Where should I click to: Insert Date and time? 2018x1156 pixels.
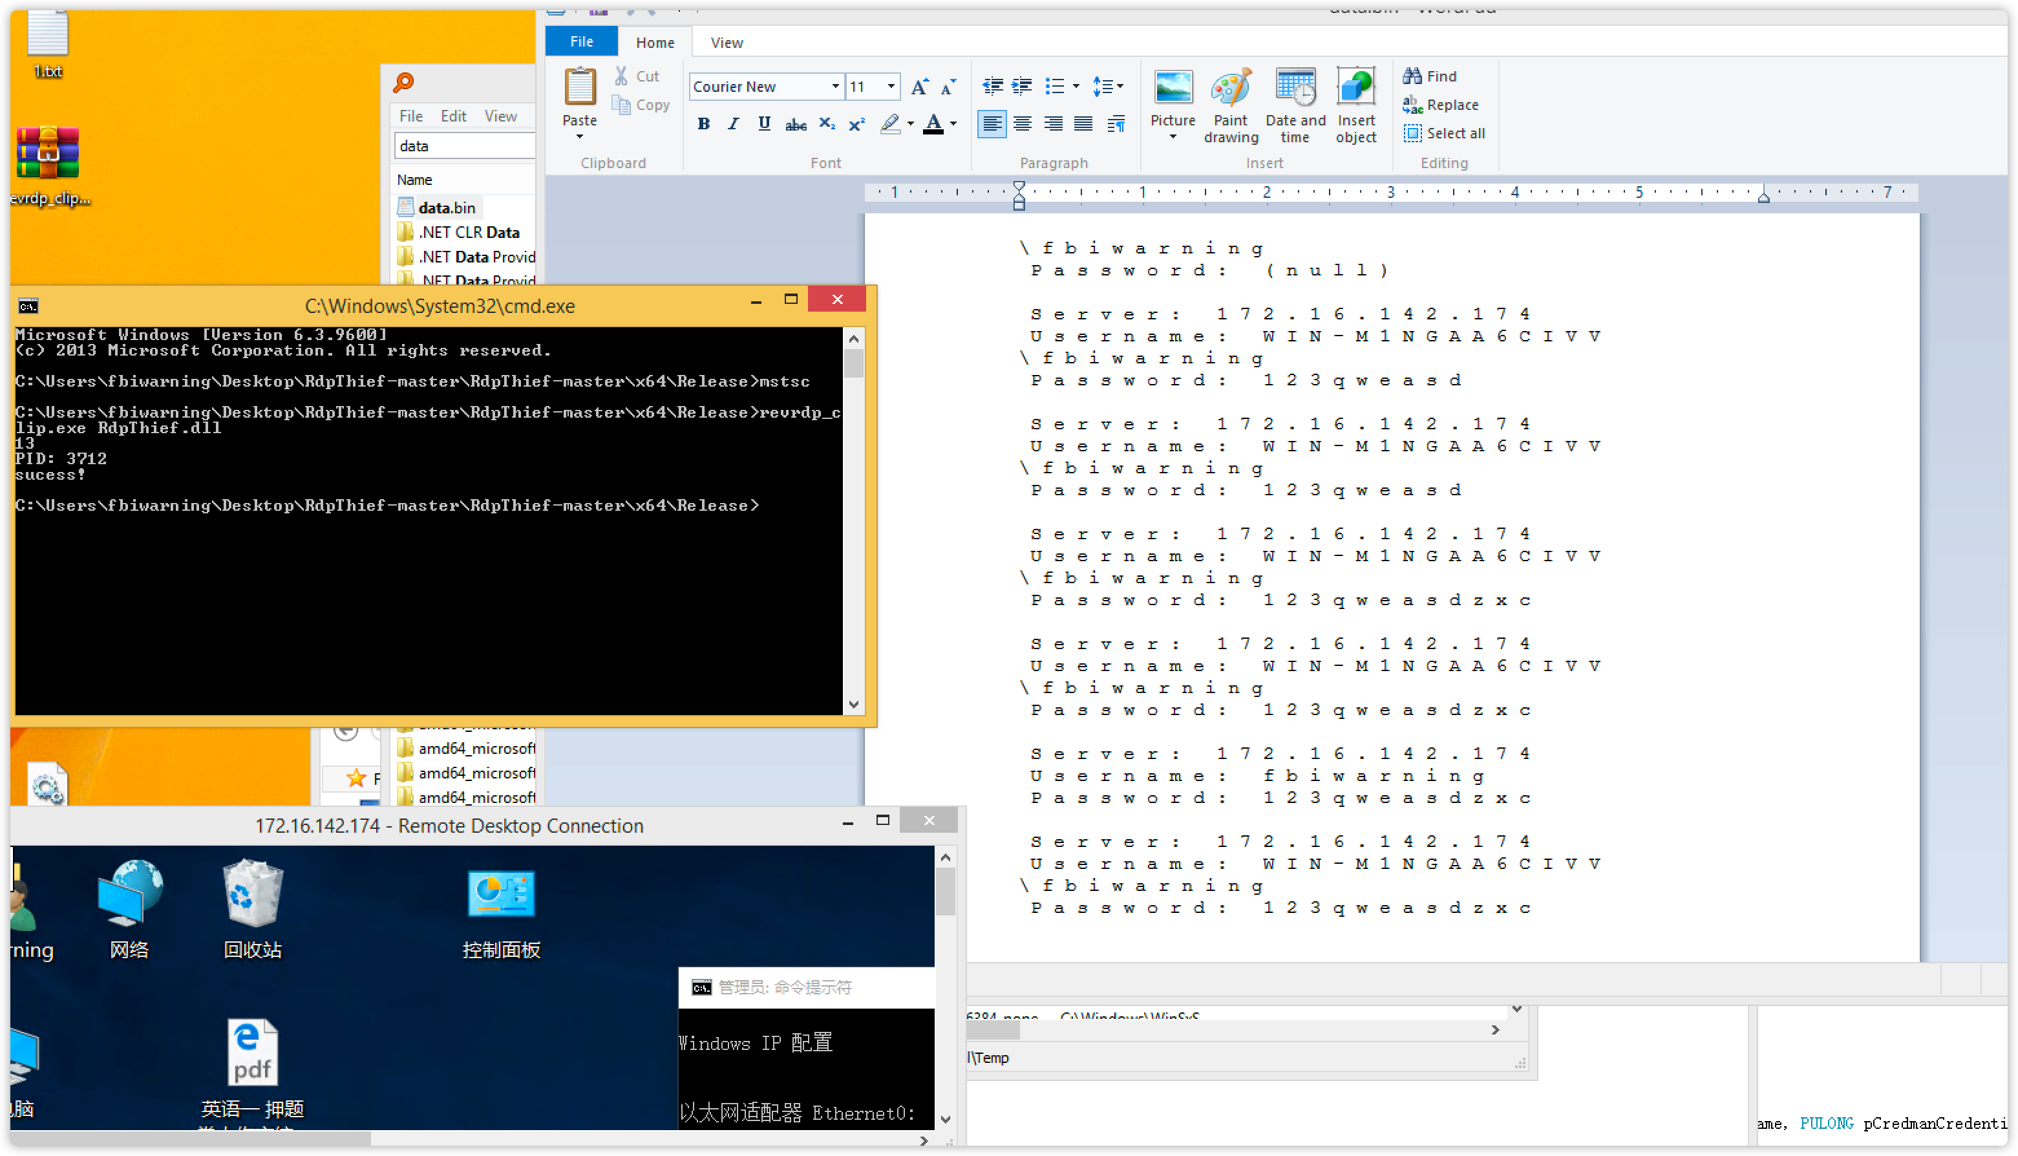click(1295, 88)
